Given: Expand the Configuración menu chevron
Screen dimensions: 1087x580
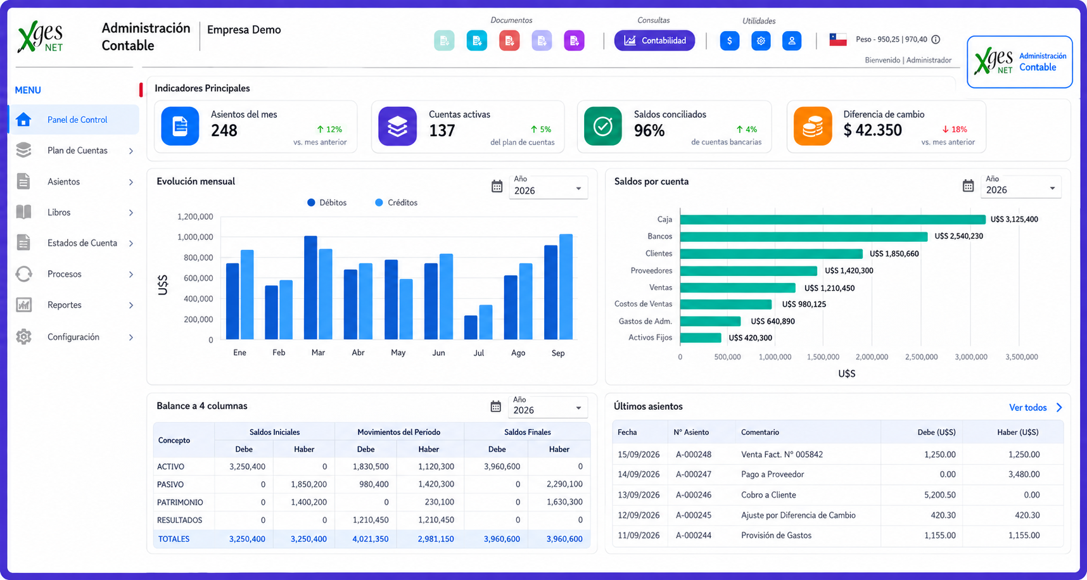Looking at the screenshot, I should (x=131, y=337).
